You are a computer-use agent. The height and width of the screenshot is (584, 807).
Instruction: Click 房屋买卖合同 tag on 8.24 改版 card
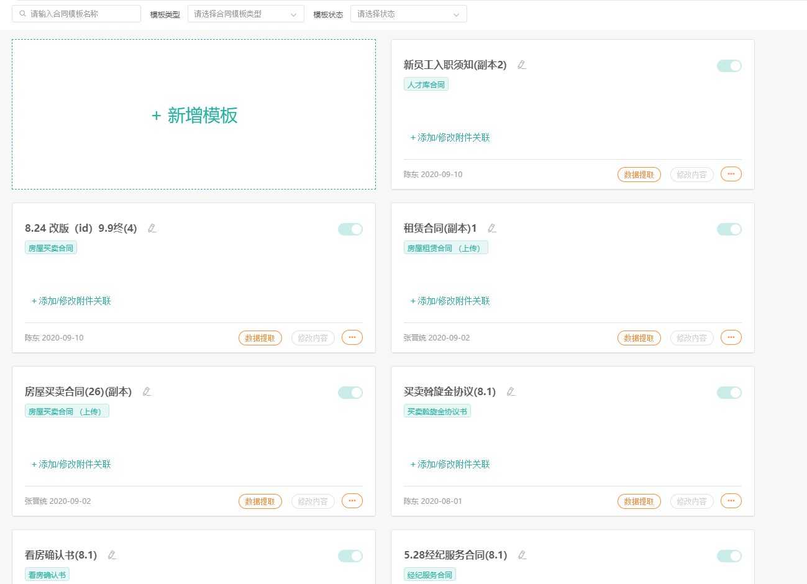click(x=51, y=248)
